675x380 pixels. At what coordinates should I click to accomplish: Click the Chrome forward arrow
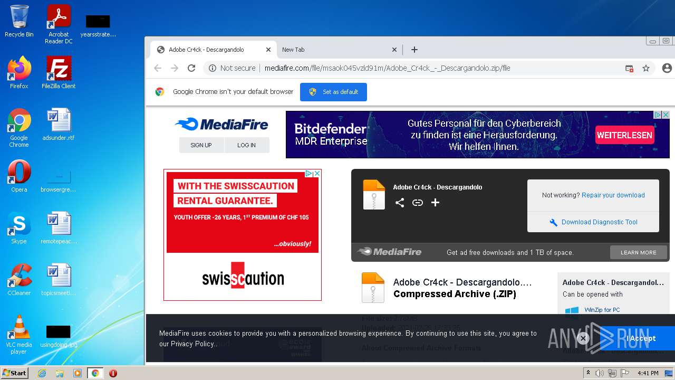tap(175, 68)
